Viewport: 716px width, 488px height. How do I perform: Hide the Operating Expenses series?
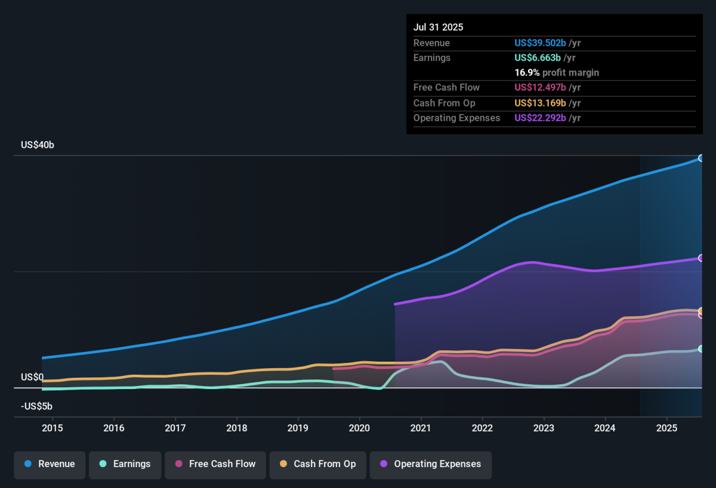(430, 464)
